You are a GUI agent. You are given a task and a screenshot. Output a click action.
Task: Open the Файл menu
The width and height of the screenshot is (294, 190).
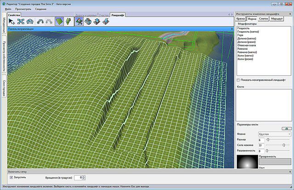[x=8, y=9]
